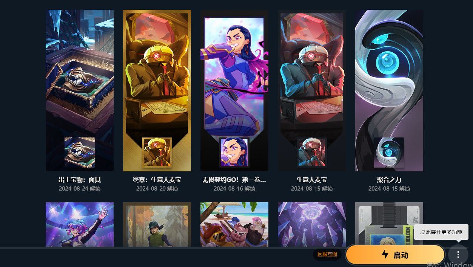473x267 pixels.
Task: Open the golden 终章:生意人麦宝 card artwork
Action: (x=157, y=90)
